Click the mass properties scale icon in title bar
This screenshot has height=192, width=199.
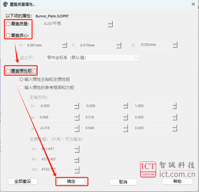[x=5, y=4]
